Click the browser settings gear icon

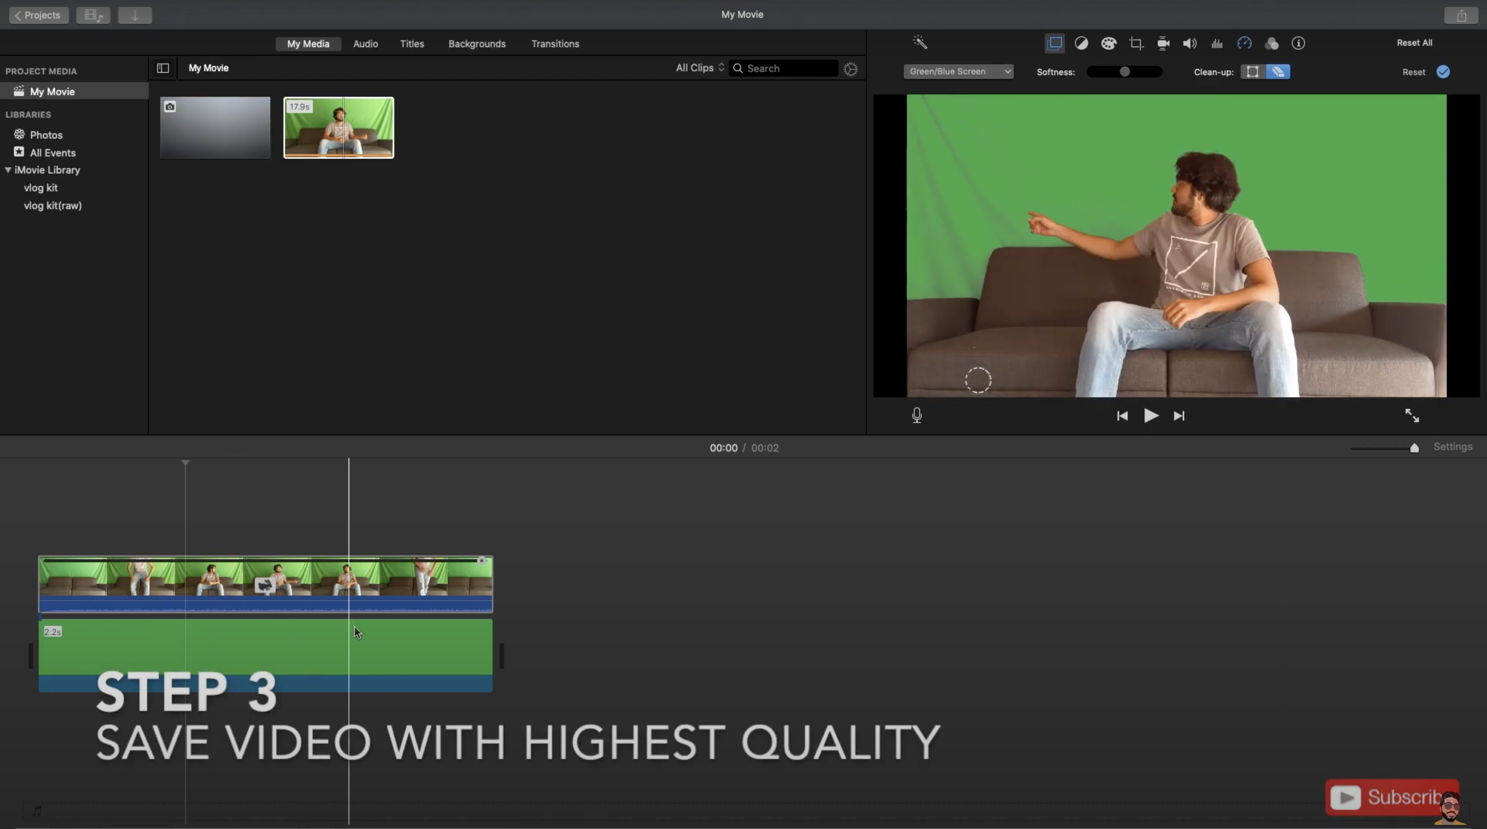point(850,69)
